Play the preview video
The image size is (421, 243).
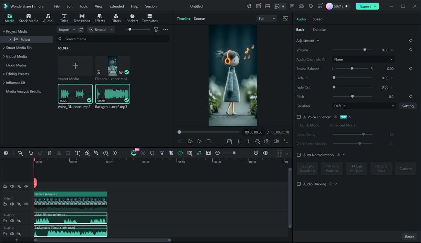pos(199,141)
